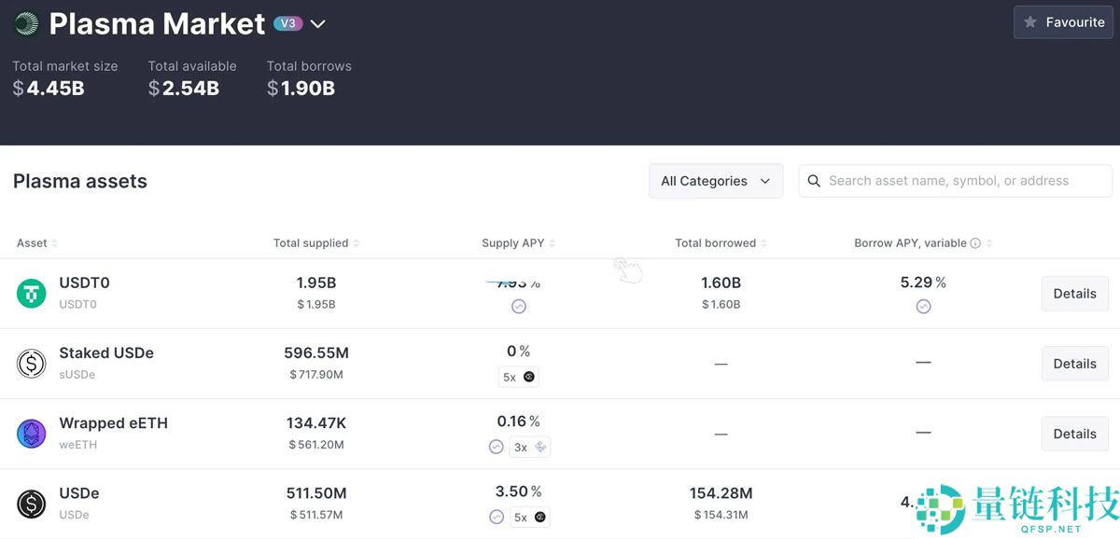Click the Wrapped eETH token icon
Viewport: 1120px width, 539px height.
pos(31,433)
